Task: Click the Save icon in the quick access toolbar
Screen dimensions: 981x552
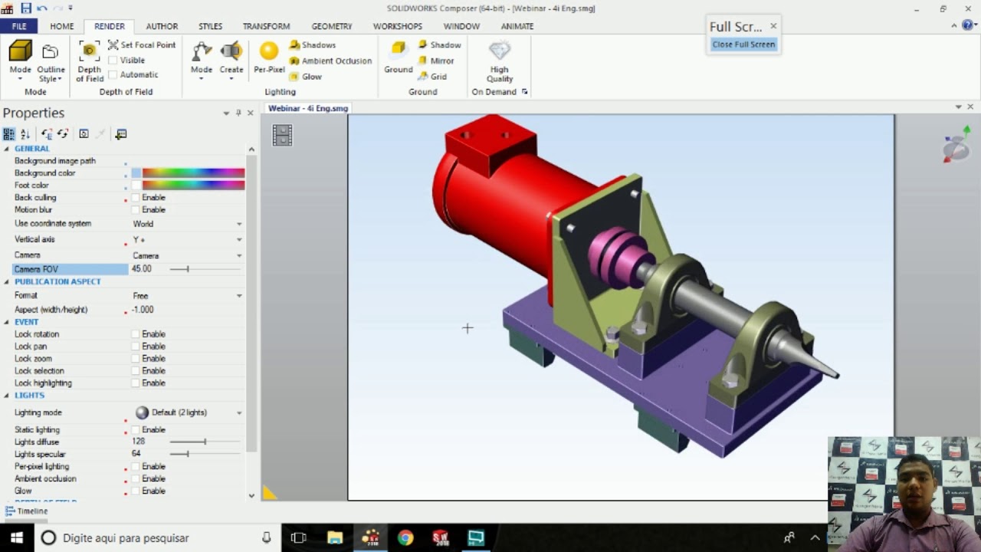Action: (x=26, y=8)
